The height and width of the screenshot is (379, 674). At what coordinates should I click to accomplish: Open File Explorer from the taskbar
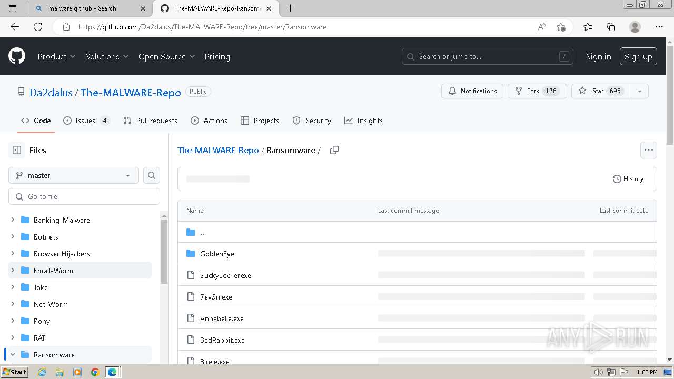tap(60, 372)
